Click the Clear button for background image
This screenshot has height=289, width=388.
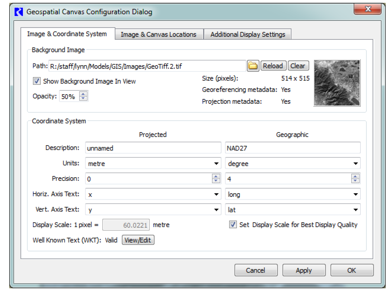(298, 66)
